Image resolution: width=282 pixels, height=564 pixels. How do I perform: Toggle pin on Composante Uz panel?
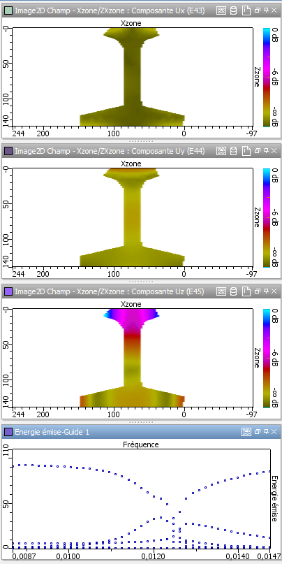[266, 291]
